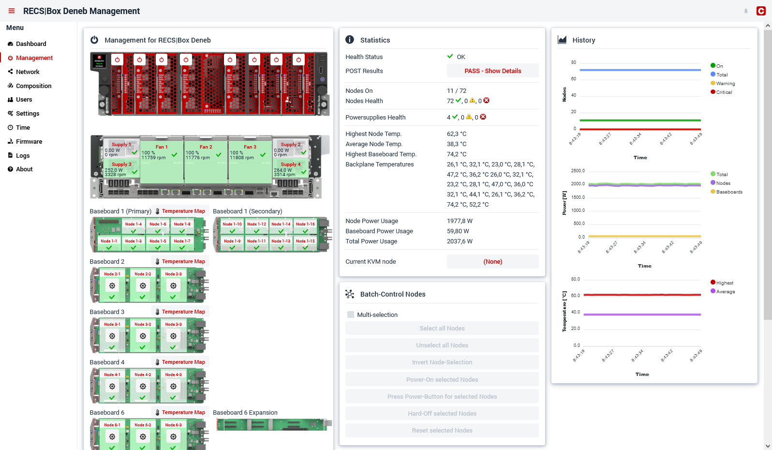Viewport: 772px width, 450px height.
Task: Click gear icon of Node 4-2
Action: (143, 386)
